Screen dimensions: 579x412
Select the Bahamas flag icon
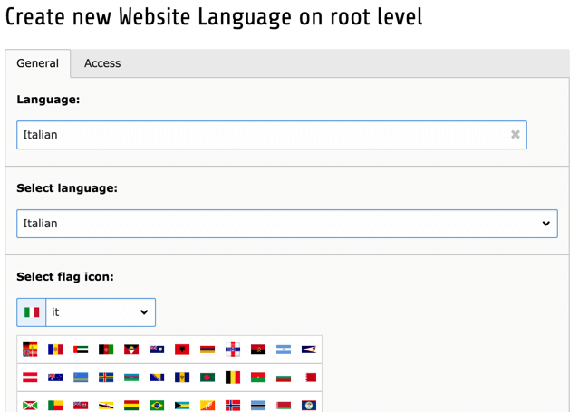click(x=182, y=406)
